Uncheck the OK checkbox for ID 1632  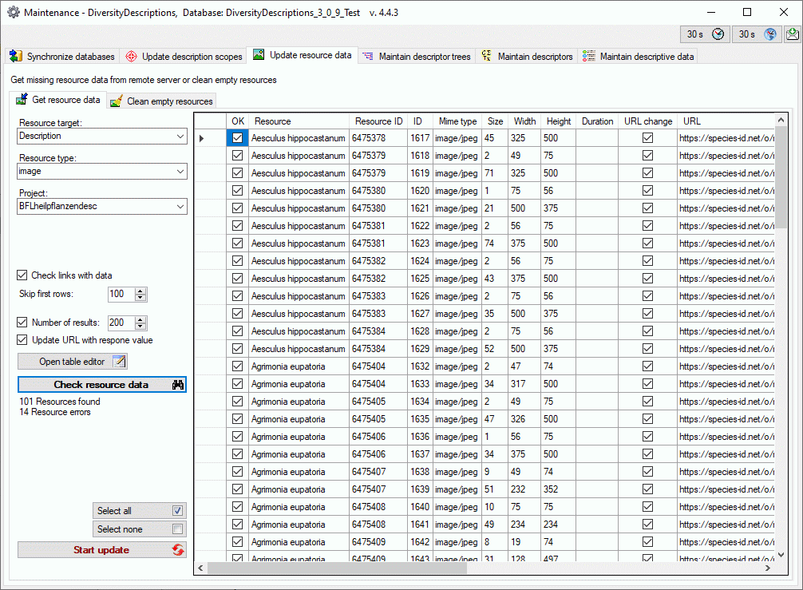[x=238, y=366]
